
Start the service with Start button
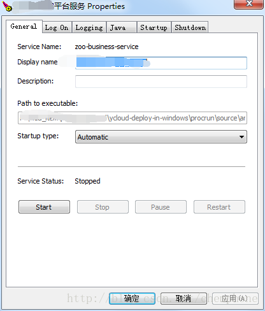pos(44,207)
